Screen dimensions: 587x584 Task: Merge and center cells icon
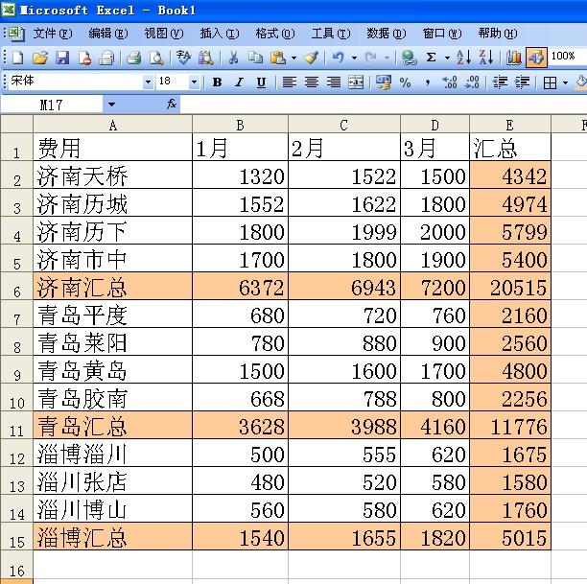pyautogui.click(x=356, y=82)
